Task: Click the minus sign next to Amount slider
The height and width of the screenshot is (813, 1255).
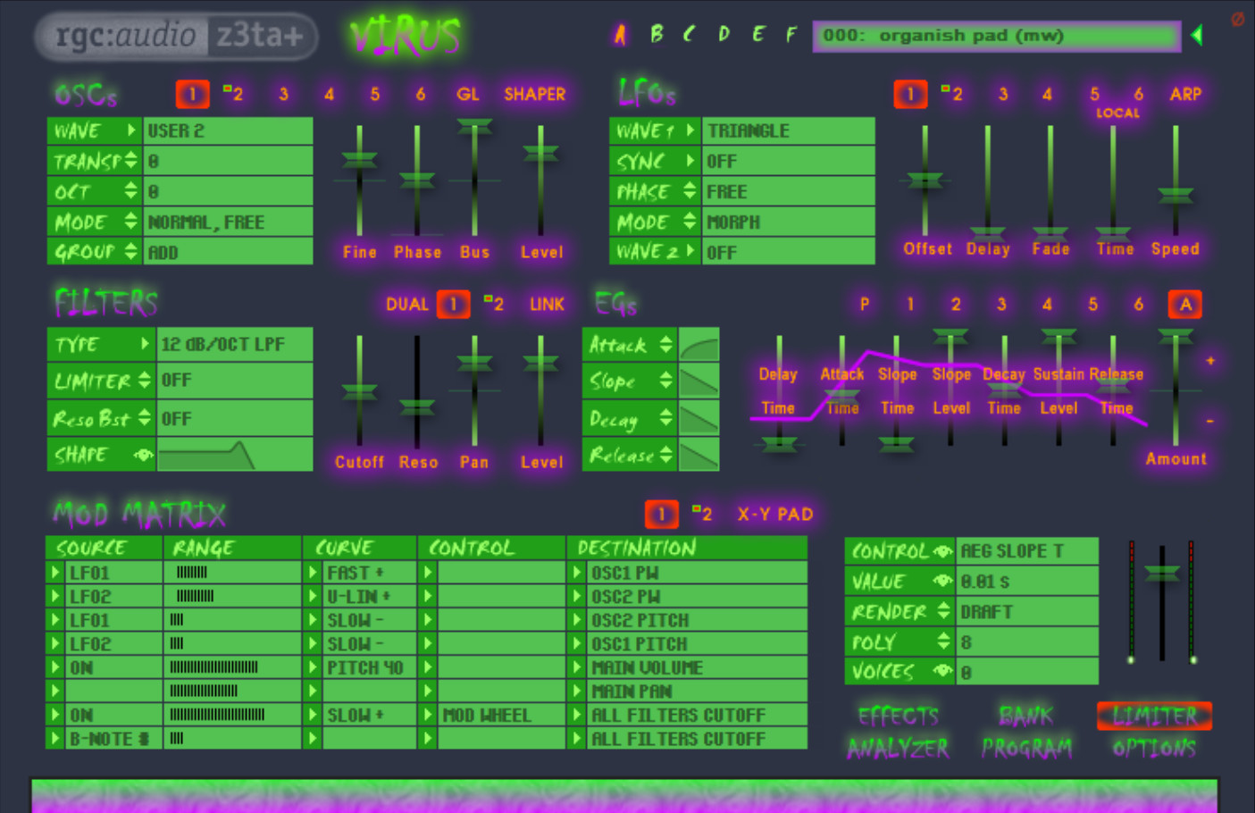Action: point(1210,420)
